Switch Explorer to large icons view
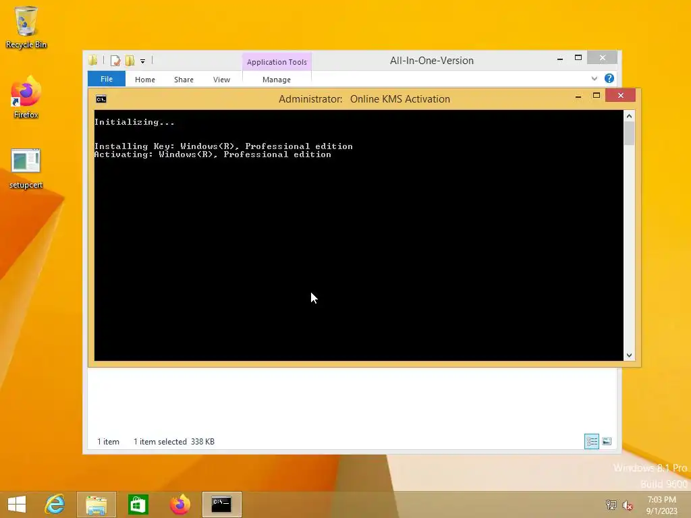 (x=607, y=441)
